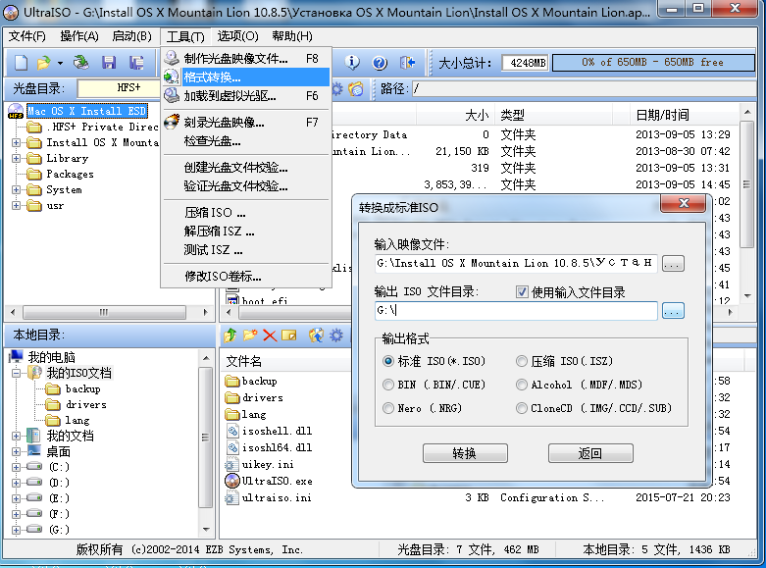This screenshot has height=568, width=766.
Task: Click the blue info bubble toolbar icon
Action: click(352, 62)
